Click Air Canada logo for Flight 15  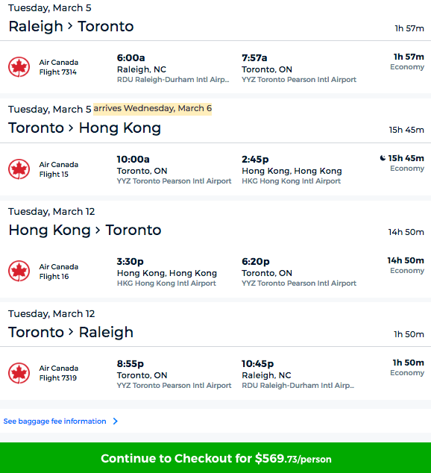(x=19, y=169)
